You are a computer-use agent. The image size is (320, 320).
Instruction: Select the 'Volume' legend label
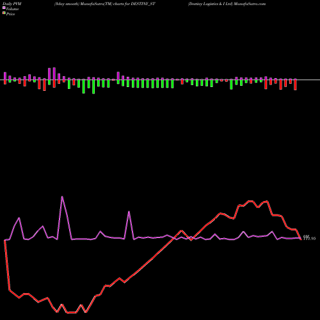[x=12, y=9]
